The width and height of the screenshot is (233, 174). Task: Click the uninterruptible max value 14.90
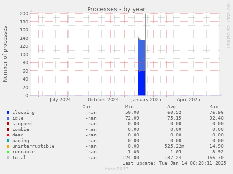[x=217, y=146]
